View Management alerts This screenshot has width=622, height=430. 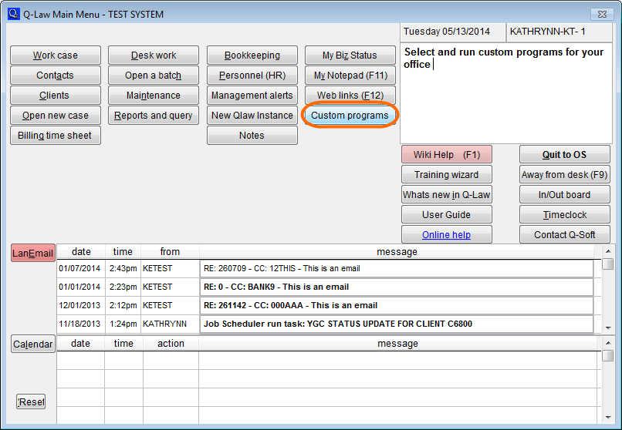[x=252, y=96]
